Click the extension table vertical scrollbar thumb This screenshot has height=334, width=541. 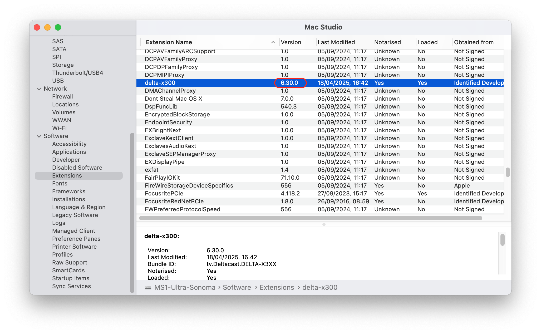click(x=508, y=172)
